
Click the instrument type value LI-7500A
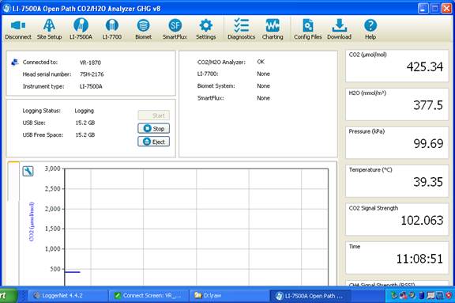(91, 86)
